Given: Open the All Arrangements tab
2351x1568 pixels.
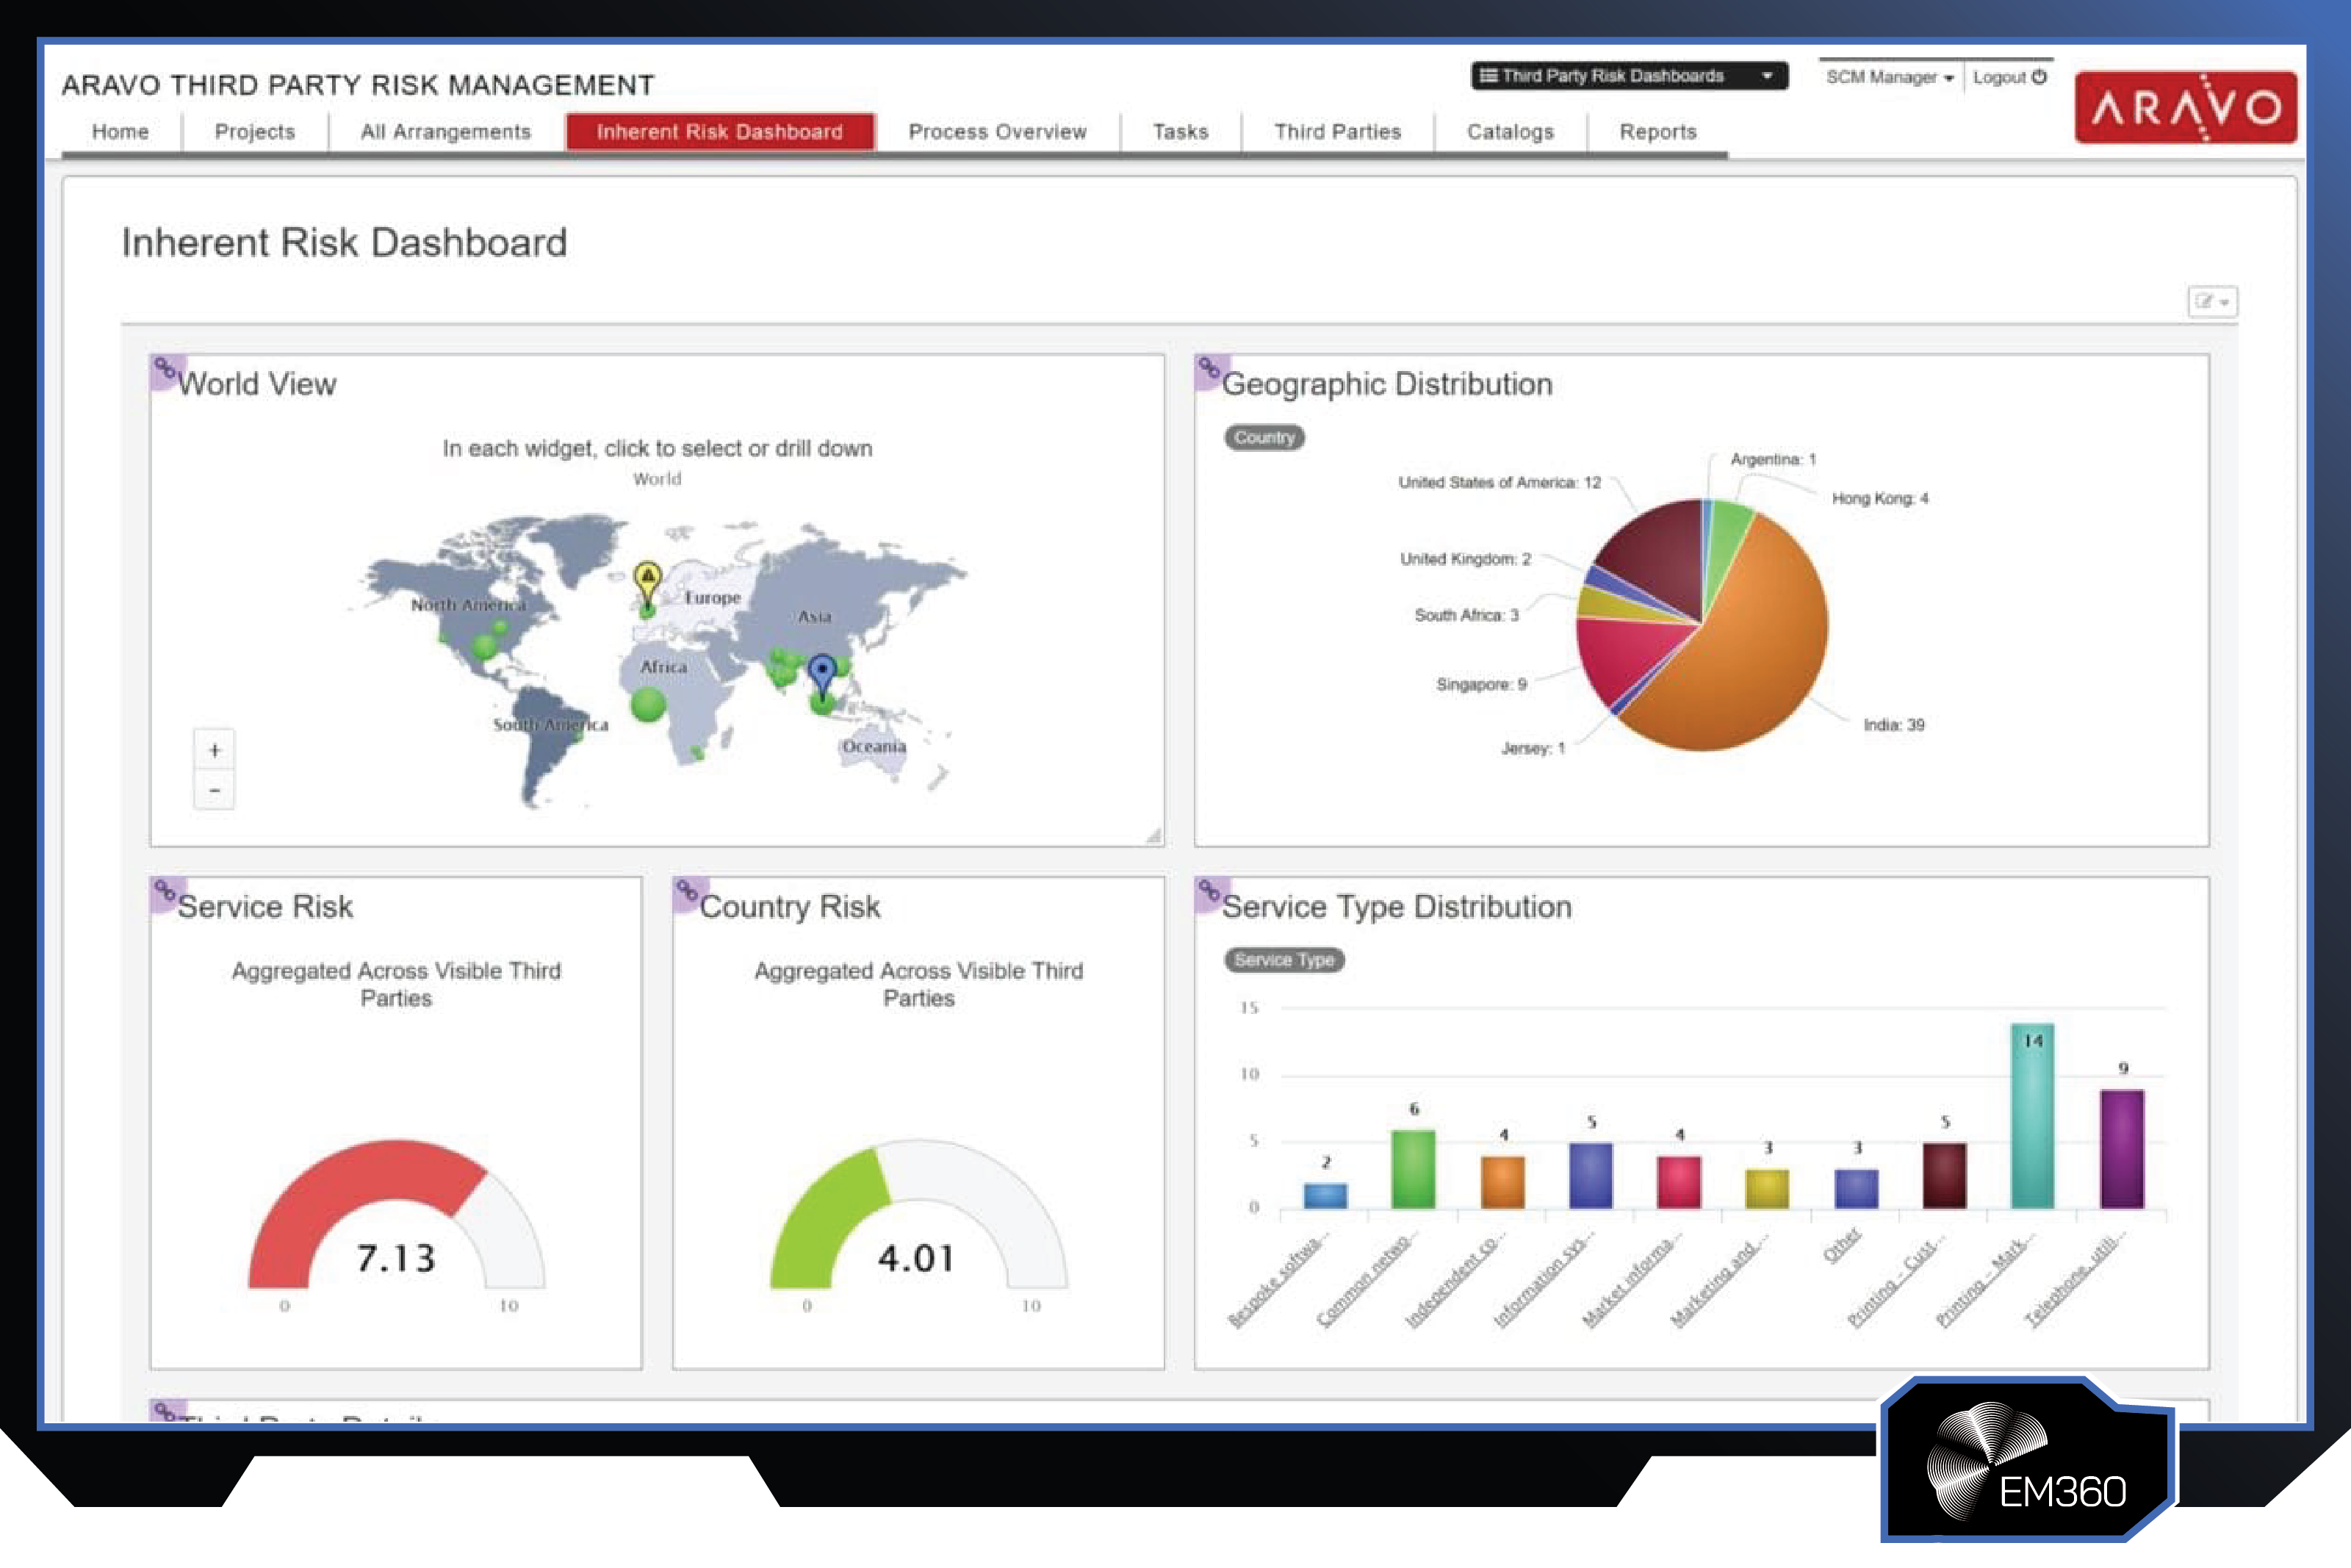Looking at the screenshot, I should pos(446,132).
